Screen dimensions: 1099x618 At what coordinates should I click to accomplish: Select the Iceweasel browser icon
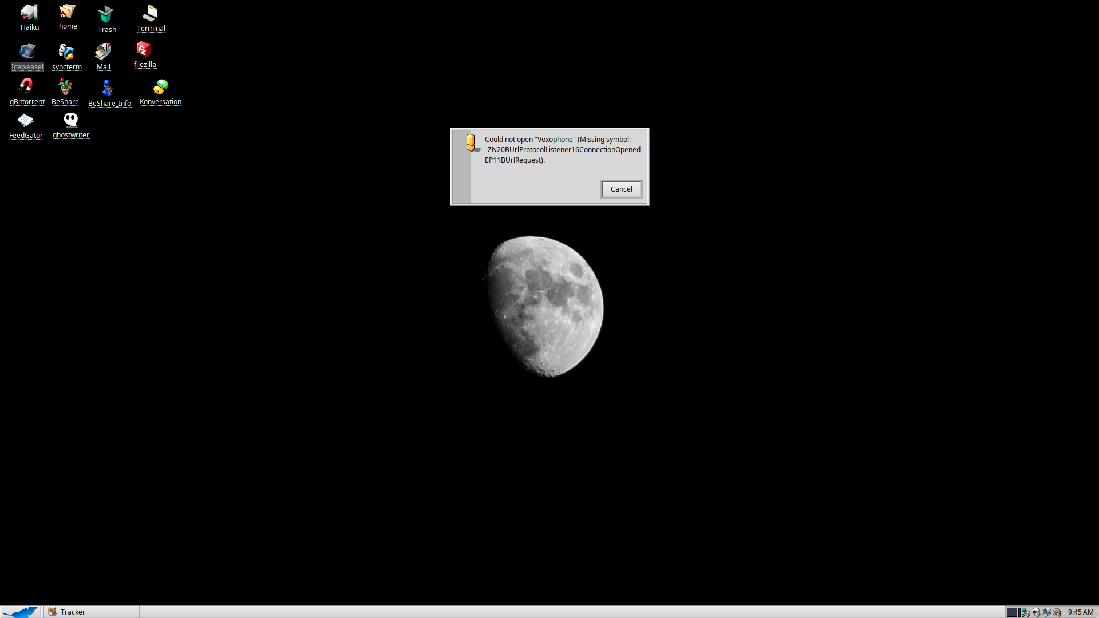pos(27,51)
